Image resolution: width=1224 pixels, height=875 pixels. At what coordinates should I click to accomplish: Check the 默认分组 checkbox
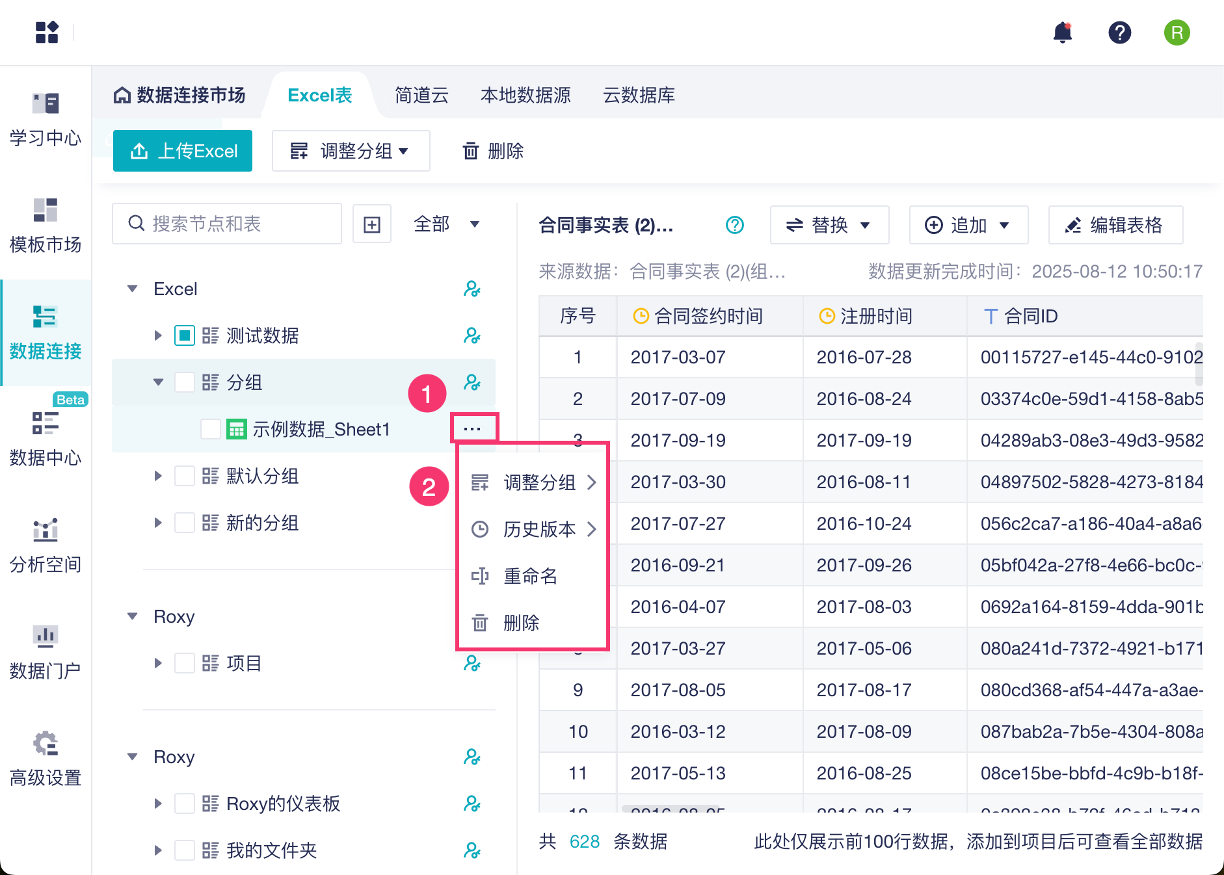pos(185,477)
